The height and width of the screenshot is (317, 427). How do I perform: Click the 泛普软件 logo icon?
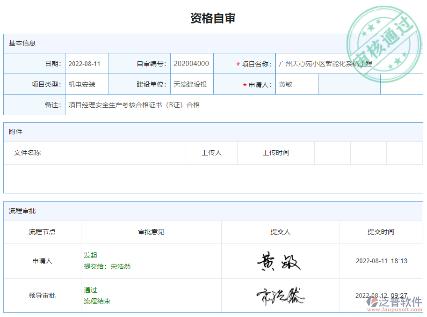tap(378, 303)
